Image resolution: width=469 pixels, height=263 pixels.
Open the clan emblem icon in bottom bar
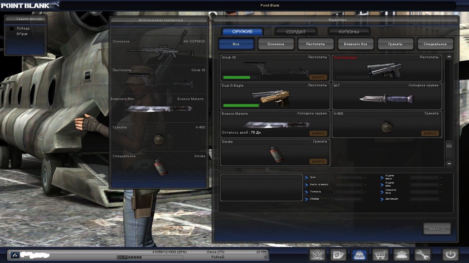317,255
